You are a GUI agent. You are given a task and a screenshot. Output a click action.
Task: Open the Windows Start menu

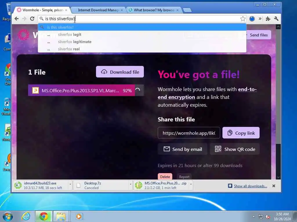tap(8, 216)
